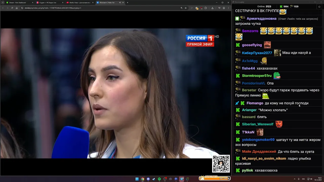This screenshot has height=182, width=324.
Task: Click username Arianger in chat
Action: pyautogui.click(x=249, y=110)
